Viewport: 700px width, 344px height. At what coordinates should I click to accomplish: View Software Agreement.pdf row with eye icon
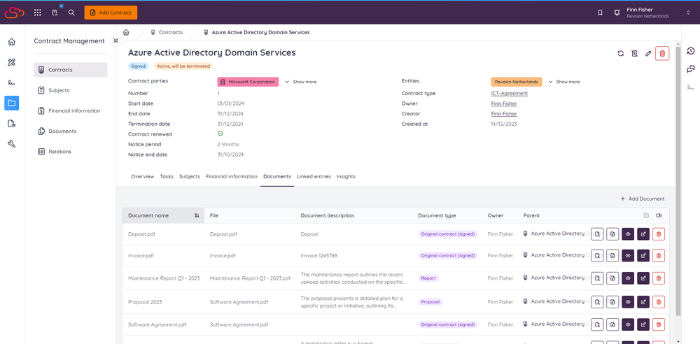628,324
